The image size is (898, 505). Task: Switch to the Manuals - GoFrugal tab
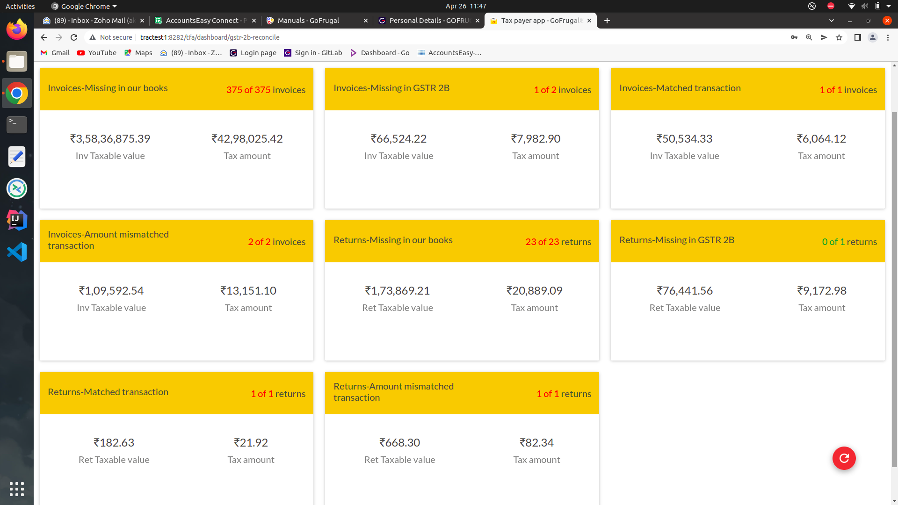tap(309, 21)
